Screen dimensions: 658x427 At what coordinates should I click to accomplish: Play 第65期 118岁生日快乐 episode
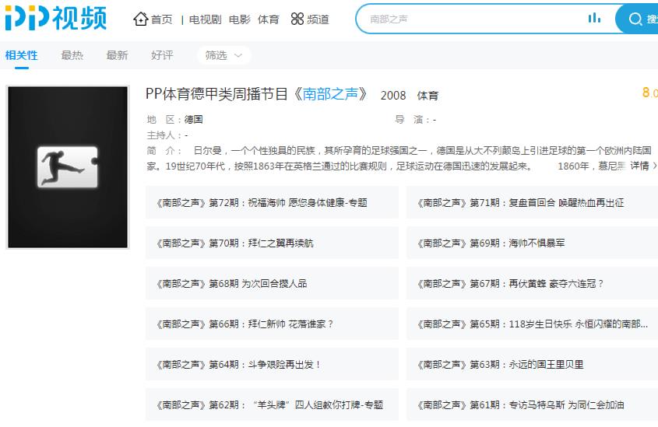pos(532,324)
